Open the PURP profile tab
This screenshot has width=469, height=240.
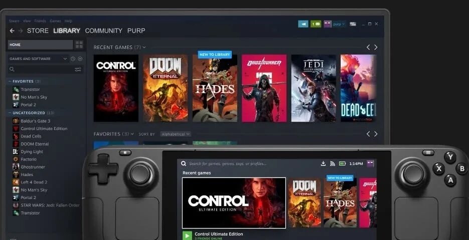tap(136, 30)
